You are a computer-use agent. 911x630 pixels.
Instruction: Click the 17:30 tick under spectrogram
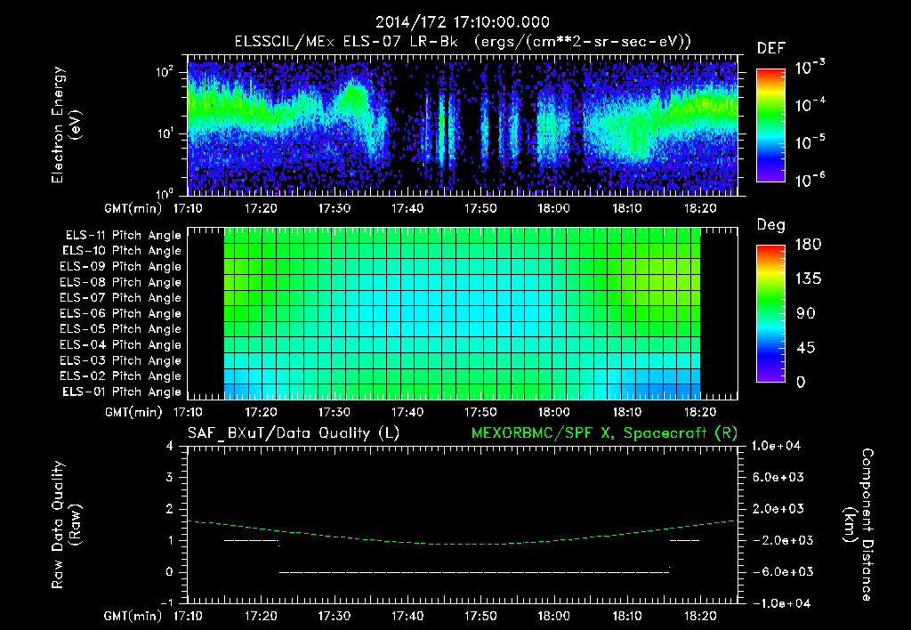[x=335, y=208]
